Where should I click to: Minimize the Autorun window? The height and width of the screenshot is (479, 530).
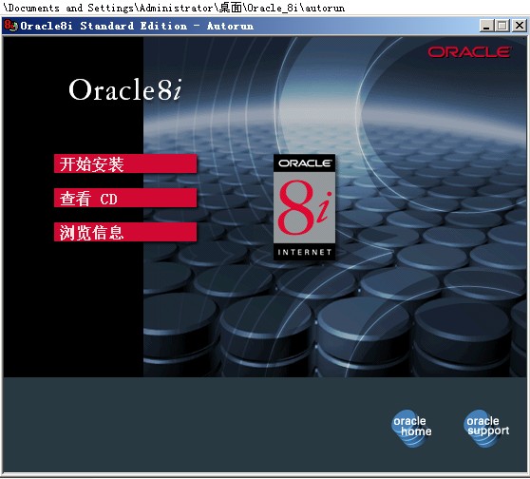(x=486, y=26)
